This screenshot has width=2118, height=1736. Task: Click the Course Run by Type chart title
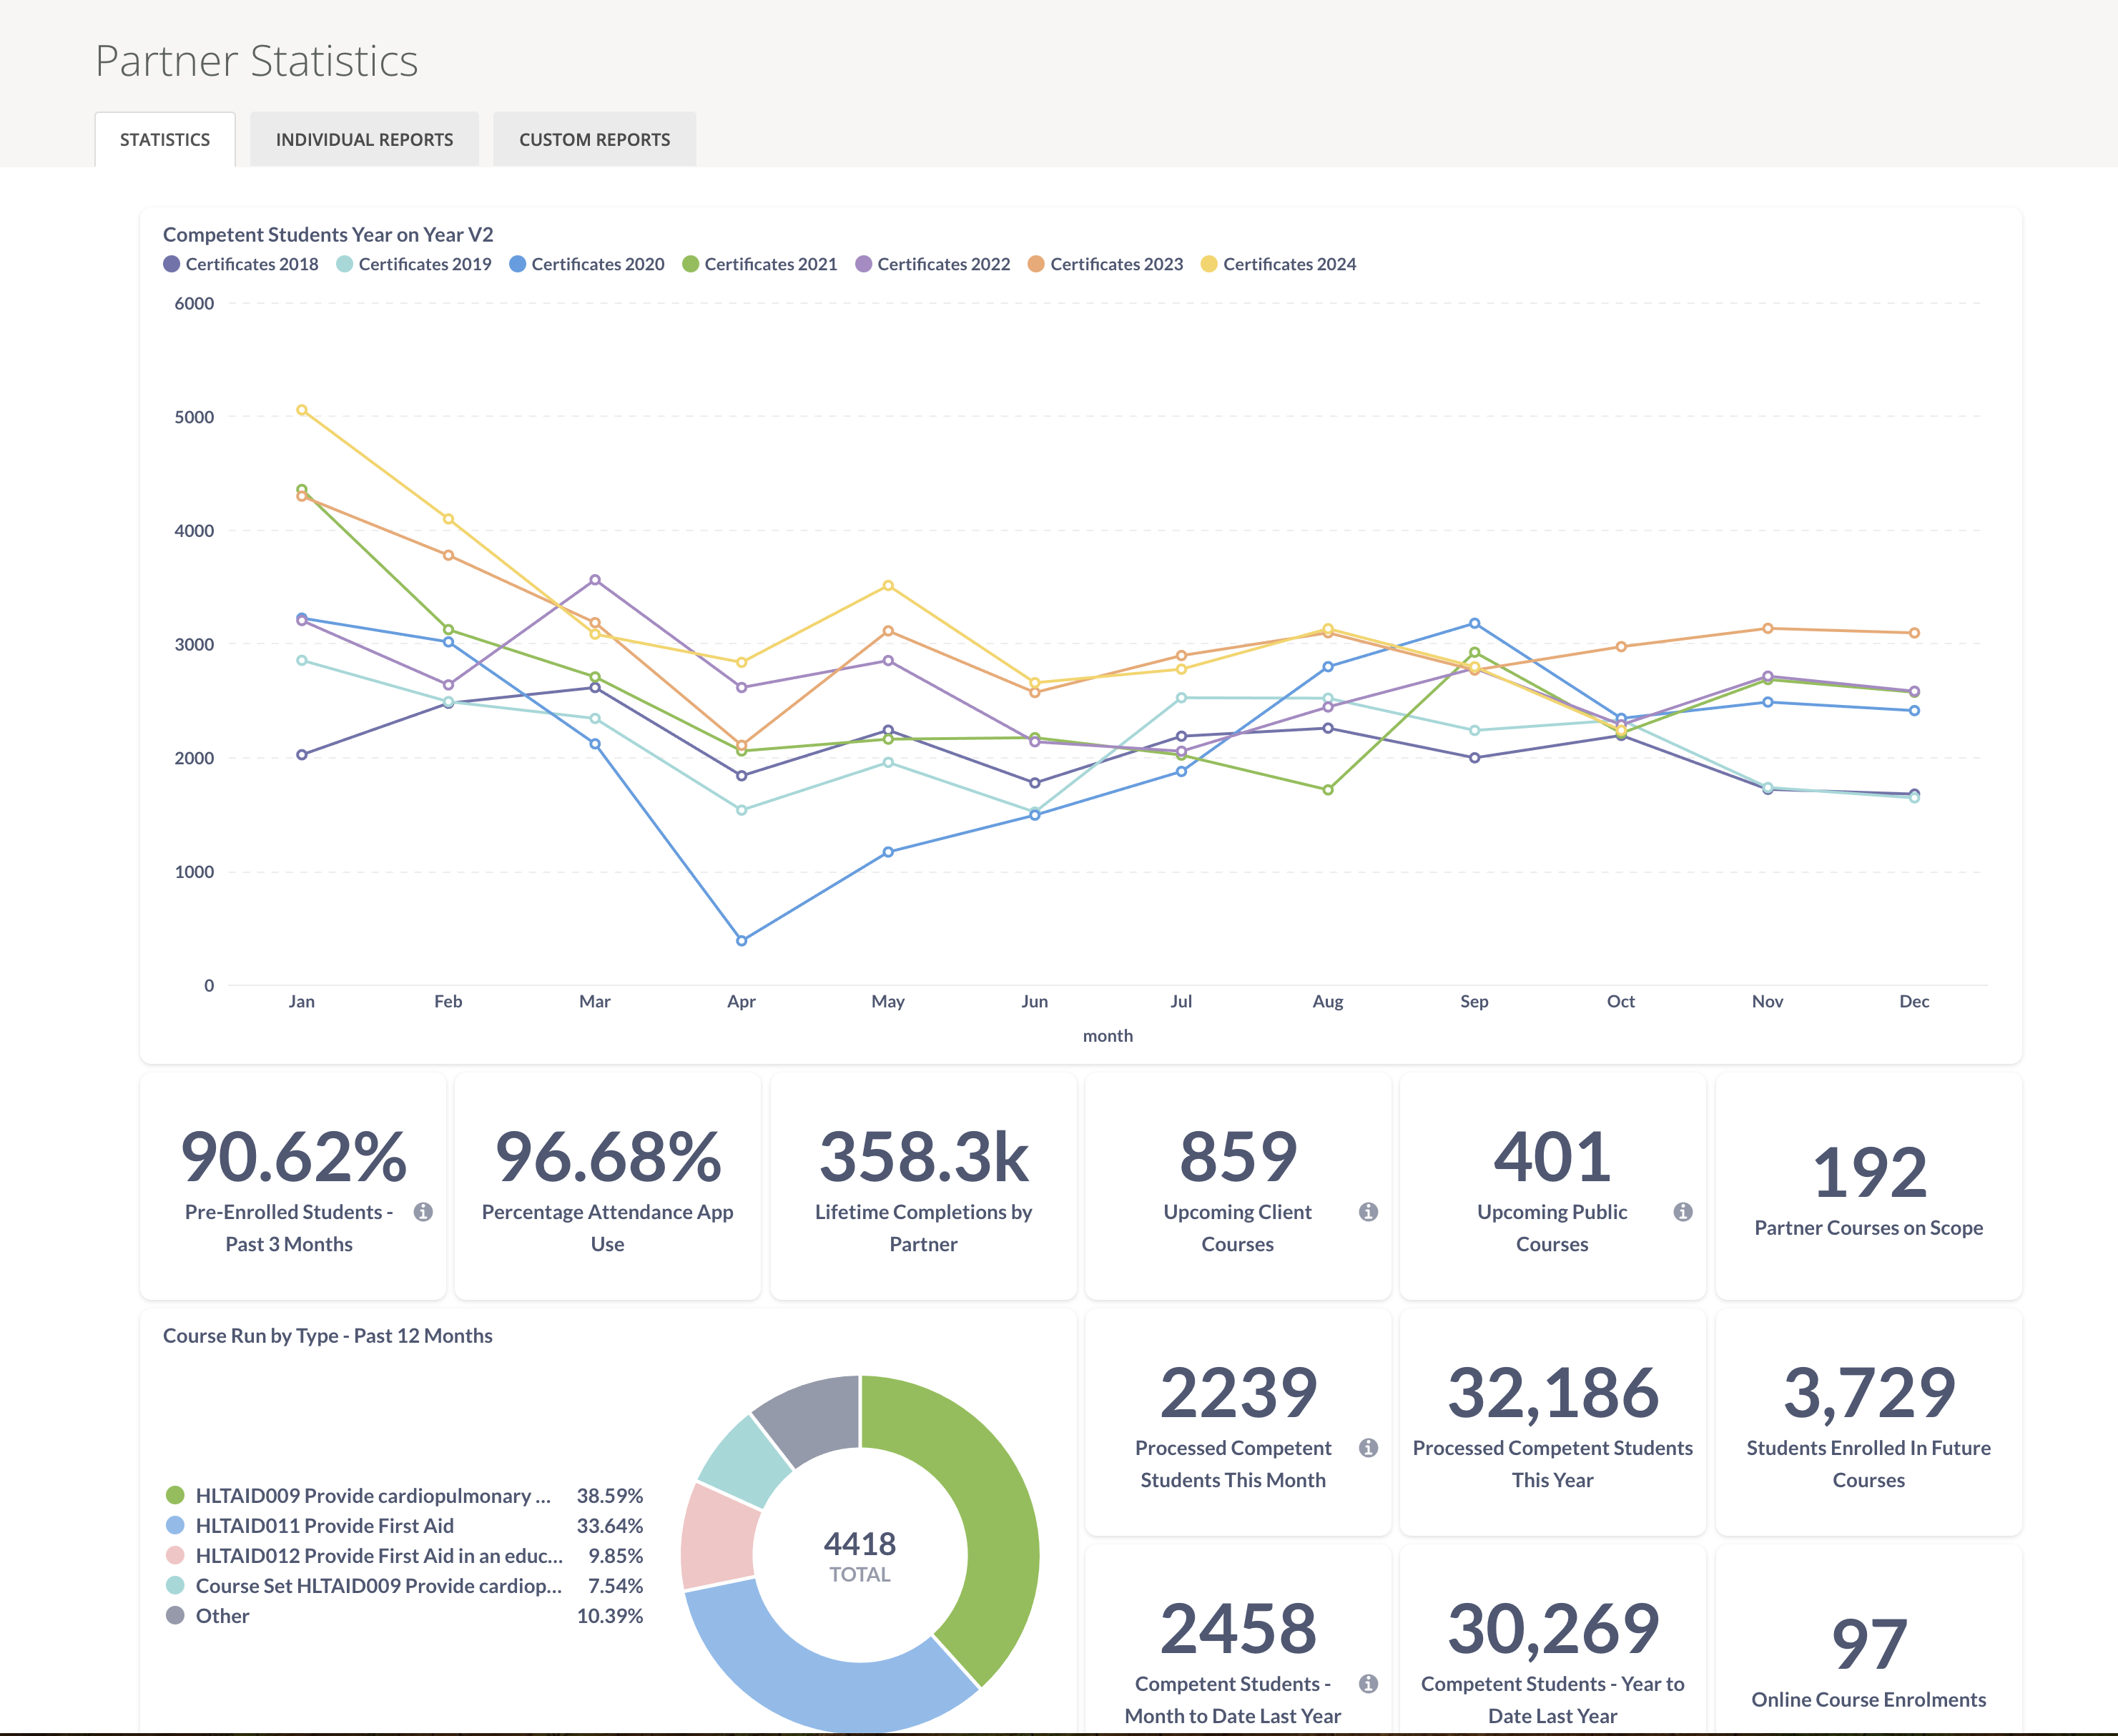(328, 1336)
